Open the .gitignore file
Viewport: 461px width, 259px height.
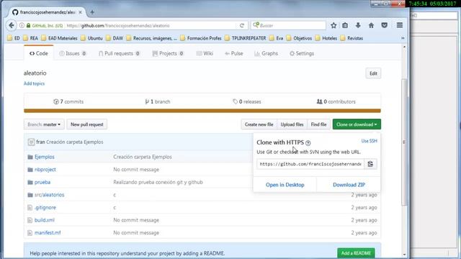45,207
